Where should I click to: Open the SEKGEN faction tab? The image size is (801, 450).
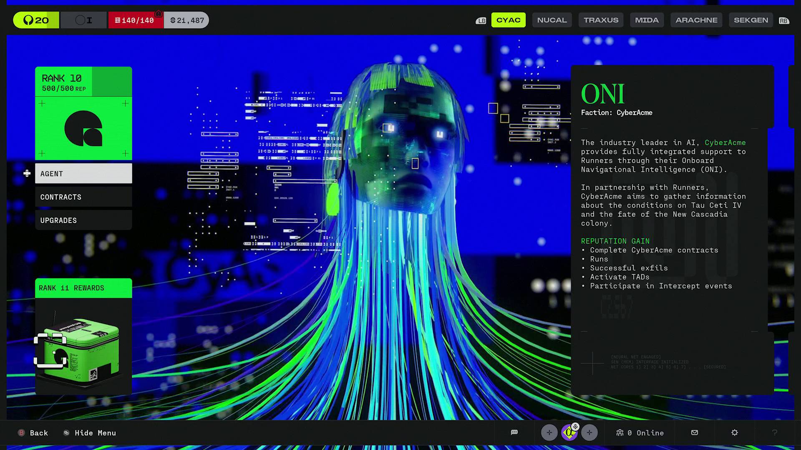point(751,20)
